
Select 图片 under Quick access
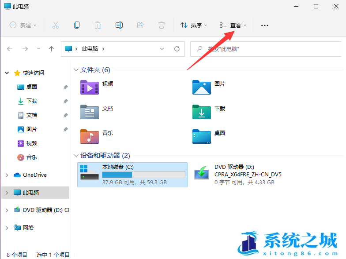32,129
